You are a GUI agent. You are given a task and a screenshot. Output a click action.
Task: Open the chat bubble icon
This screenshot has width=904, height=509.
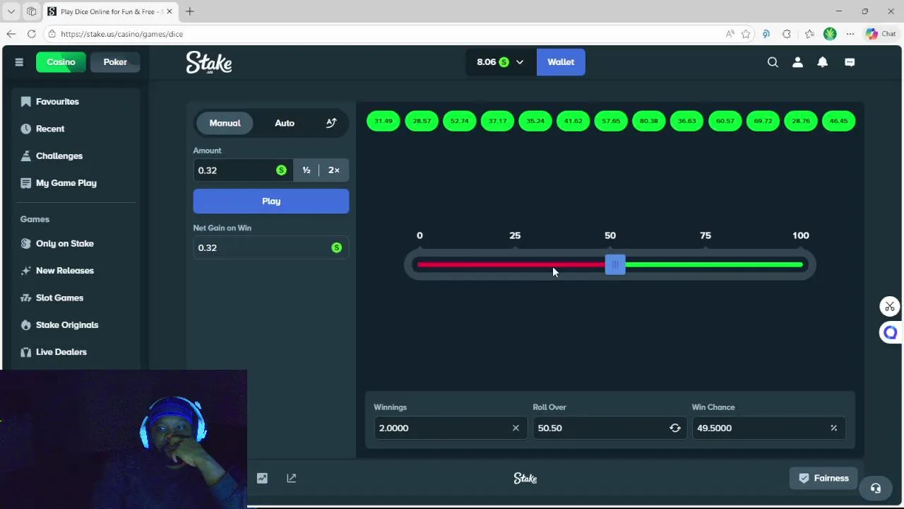click(850, 62)
